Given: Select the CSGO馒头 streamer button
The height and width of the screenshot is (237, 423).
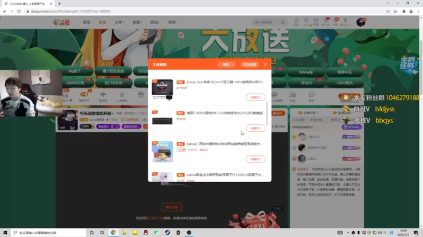Looking at the screenshot, I should [345, 83].
